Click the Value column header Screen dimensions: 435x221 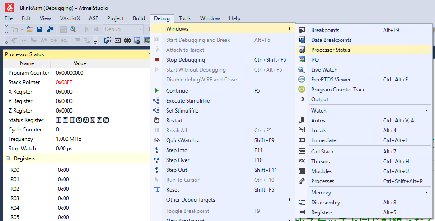(x=80, y=63)
